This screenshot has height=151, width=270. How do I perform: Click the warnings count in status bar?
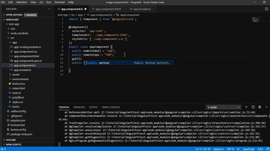click(x=3, y=149)
